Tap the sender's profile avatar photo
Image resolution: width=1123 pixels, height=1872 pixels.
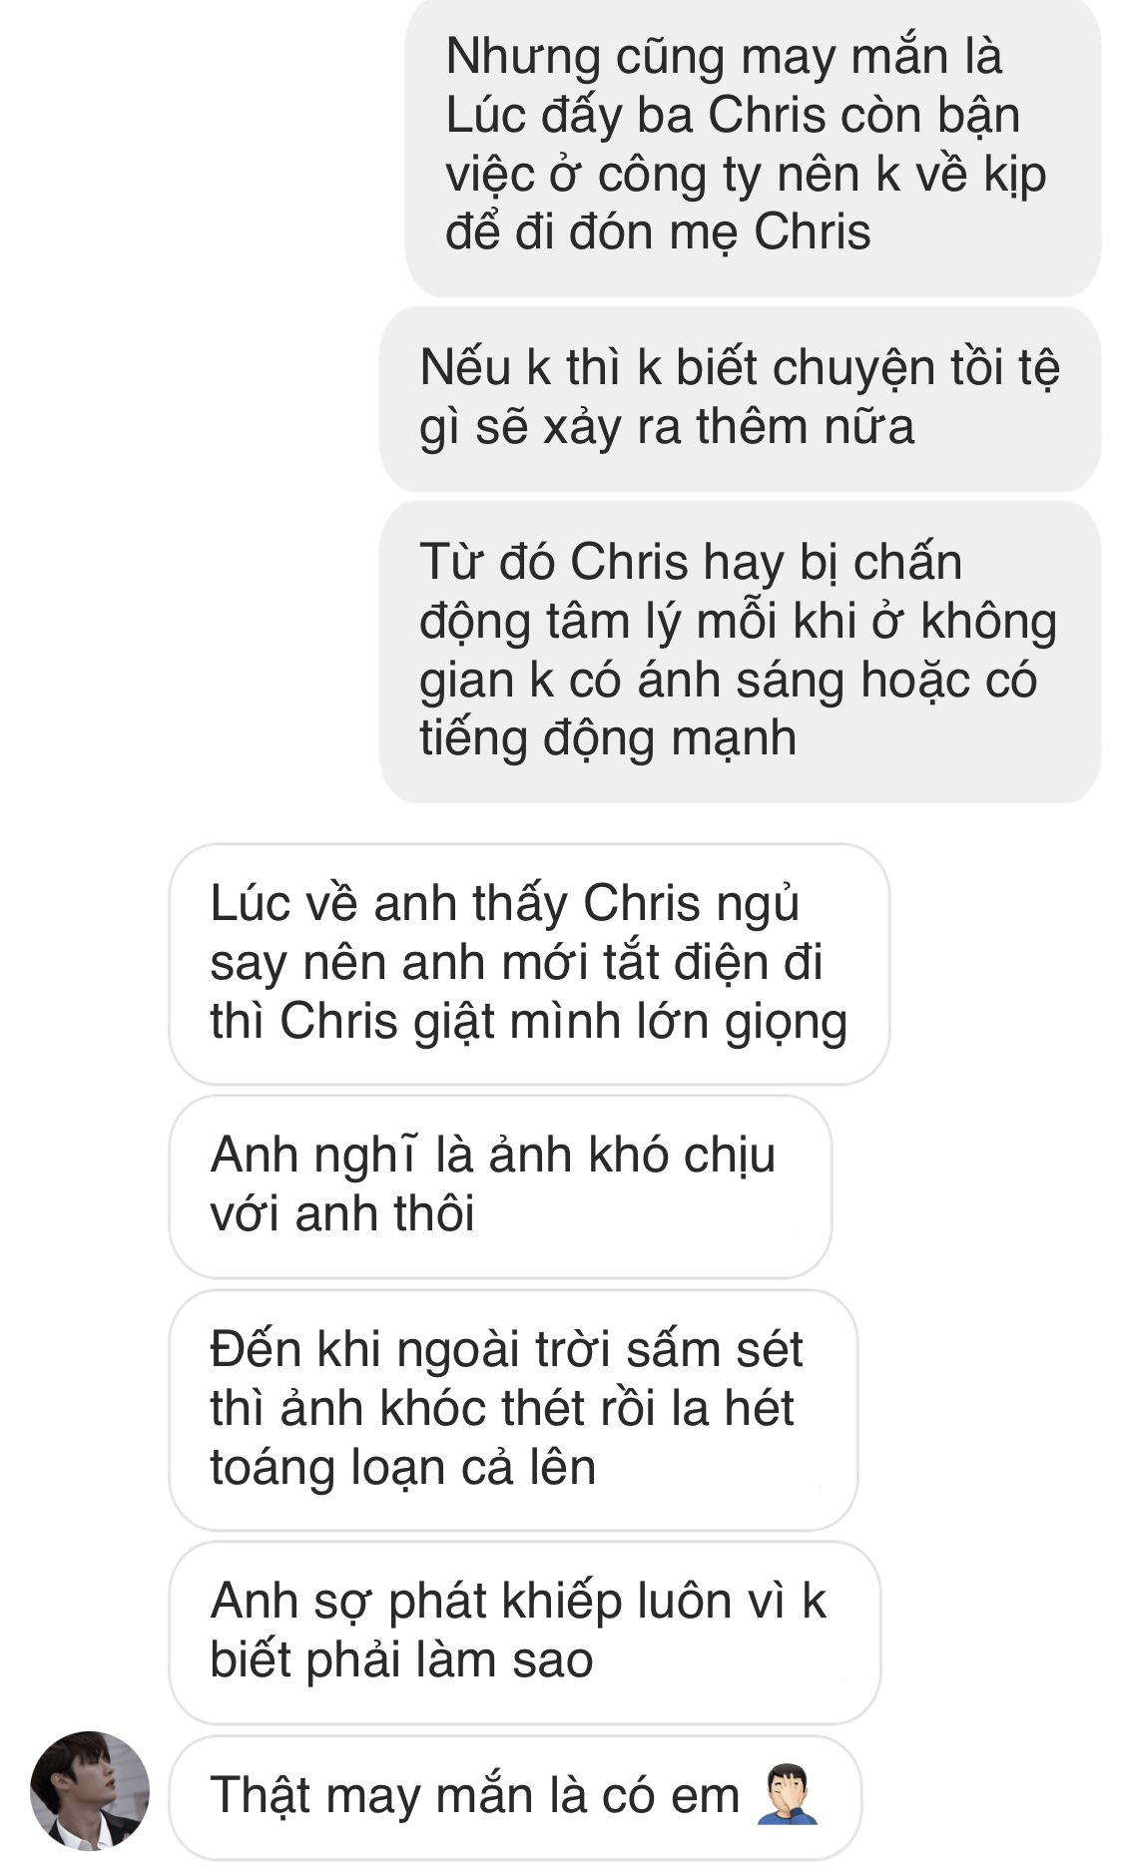click(90, 1791)
